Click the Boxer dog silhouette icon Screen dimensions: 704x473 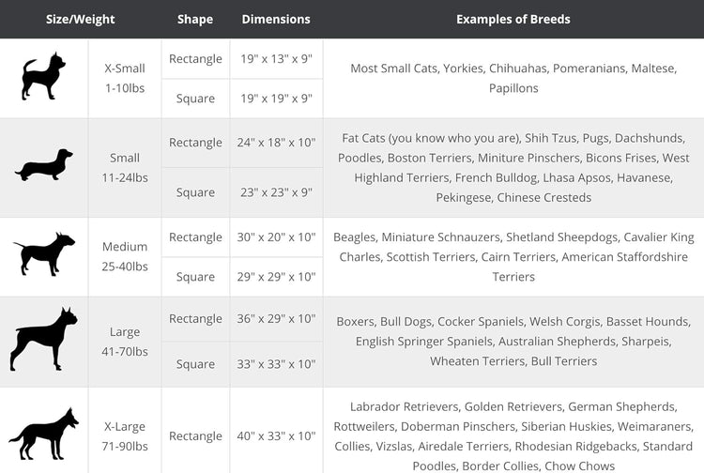(x=43, y=340)
